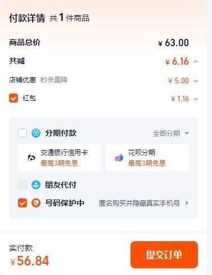Enable the 分期付款 installment checkbox
The width and height of the screenshot is (212, 275).
pyautogui.click(x=22, y=133)
